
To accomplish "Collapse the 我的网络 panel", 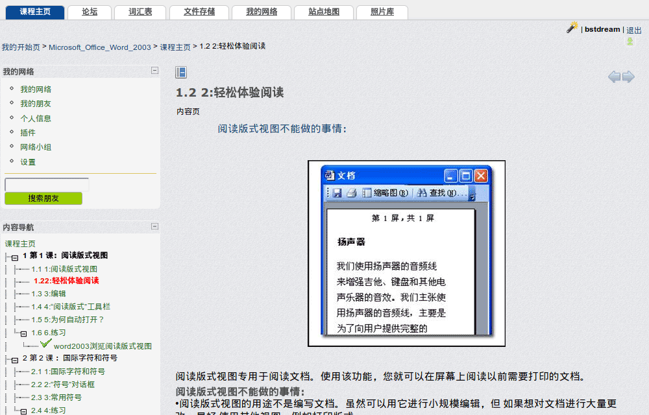I will [154, 71].
